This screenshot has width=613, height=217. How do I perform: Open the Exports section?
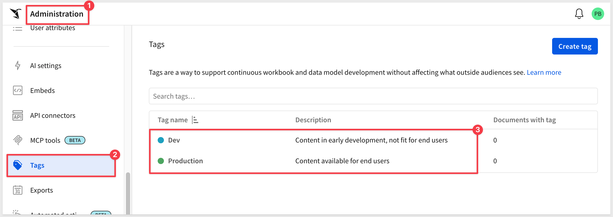point(42,190)
